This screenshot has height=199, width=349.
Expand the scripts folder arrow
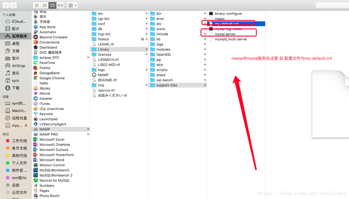205,70
